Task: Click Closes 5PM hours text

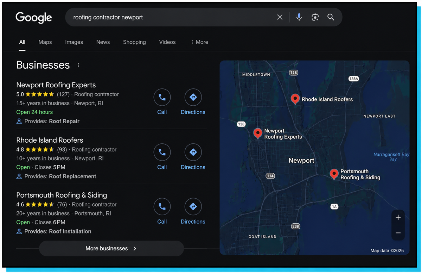Action: tap(50, 167)
